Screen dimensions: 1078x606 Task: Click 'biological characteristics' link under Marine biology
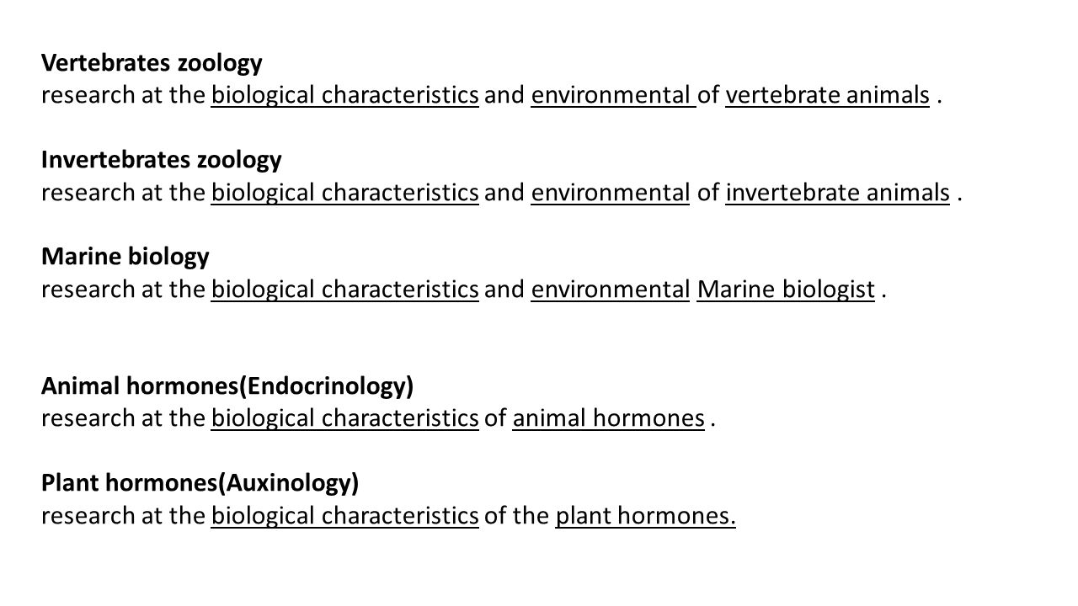tap(345, 290)
